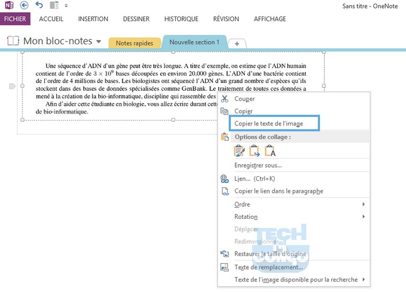Click the image's bottom-left resize handle
The image size is (406, 292).
pos(22,120)
